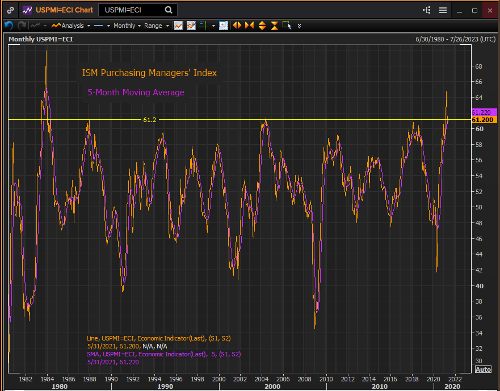This screenshot has height=391, width=500.
Task: Open the Monthly interval dropdown
Action: click(127, 26)
